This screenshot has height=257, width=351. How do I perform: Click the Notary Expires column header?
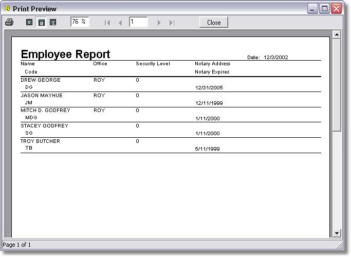coord(212,72)
